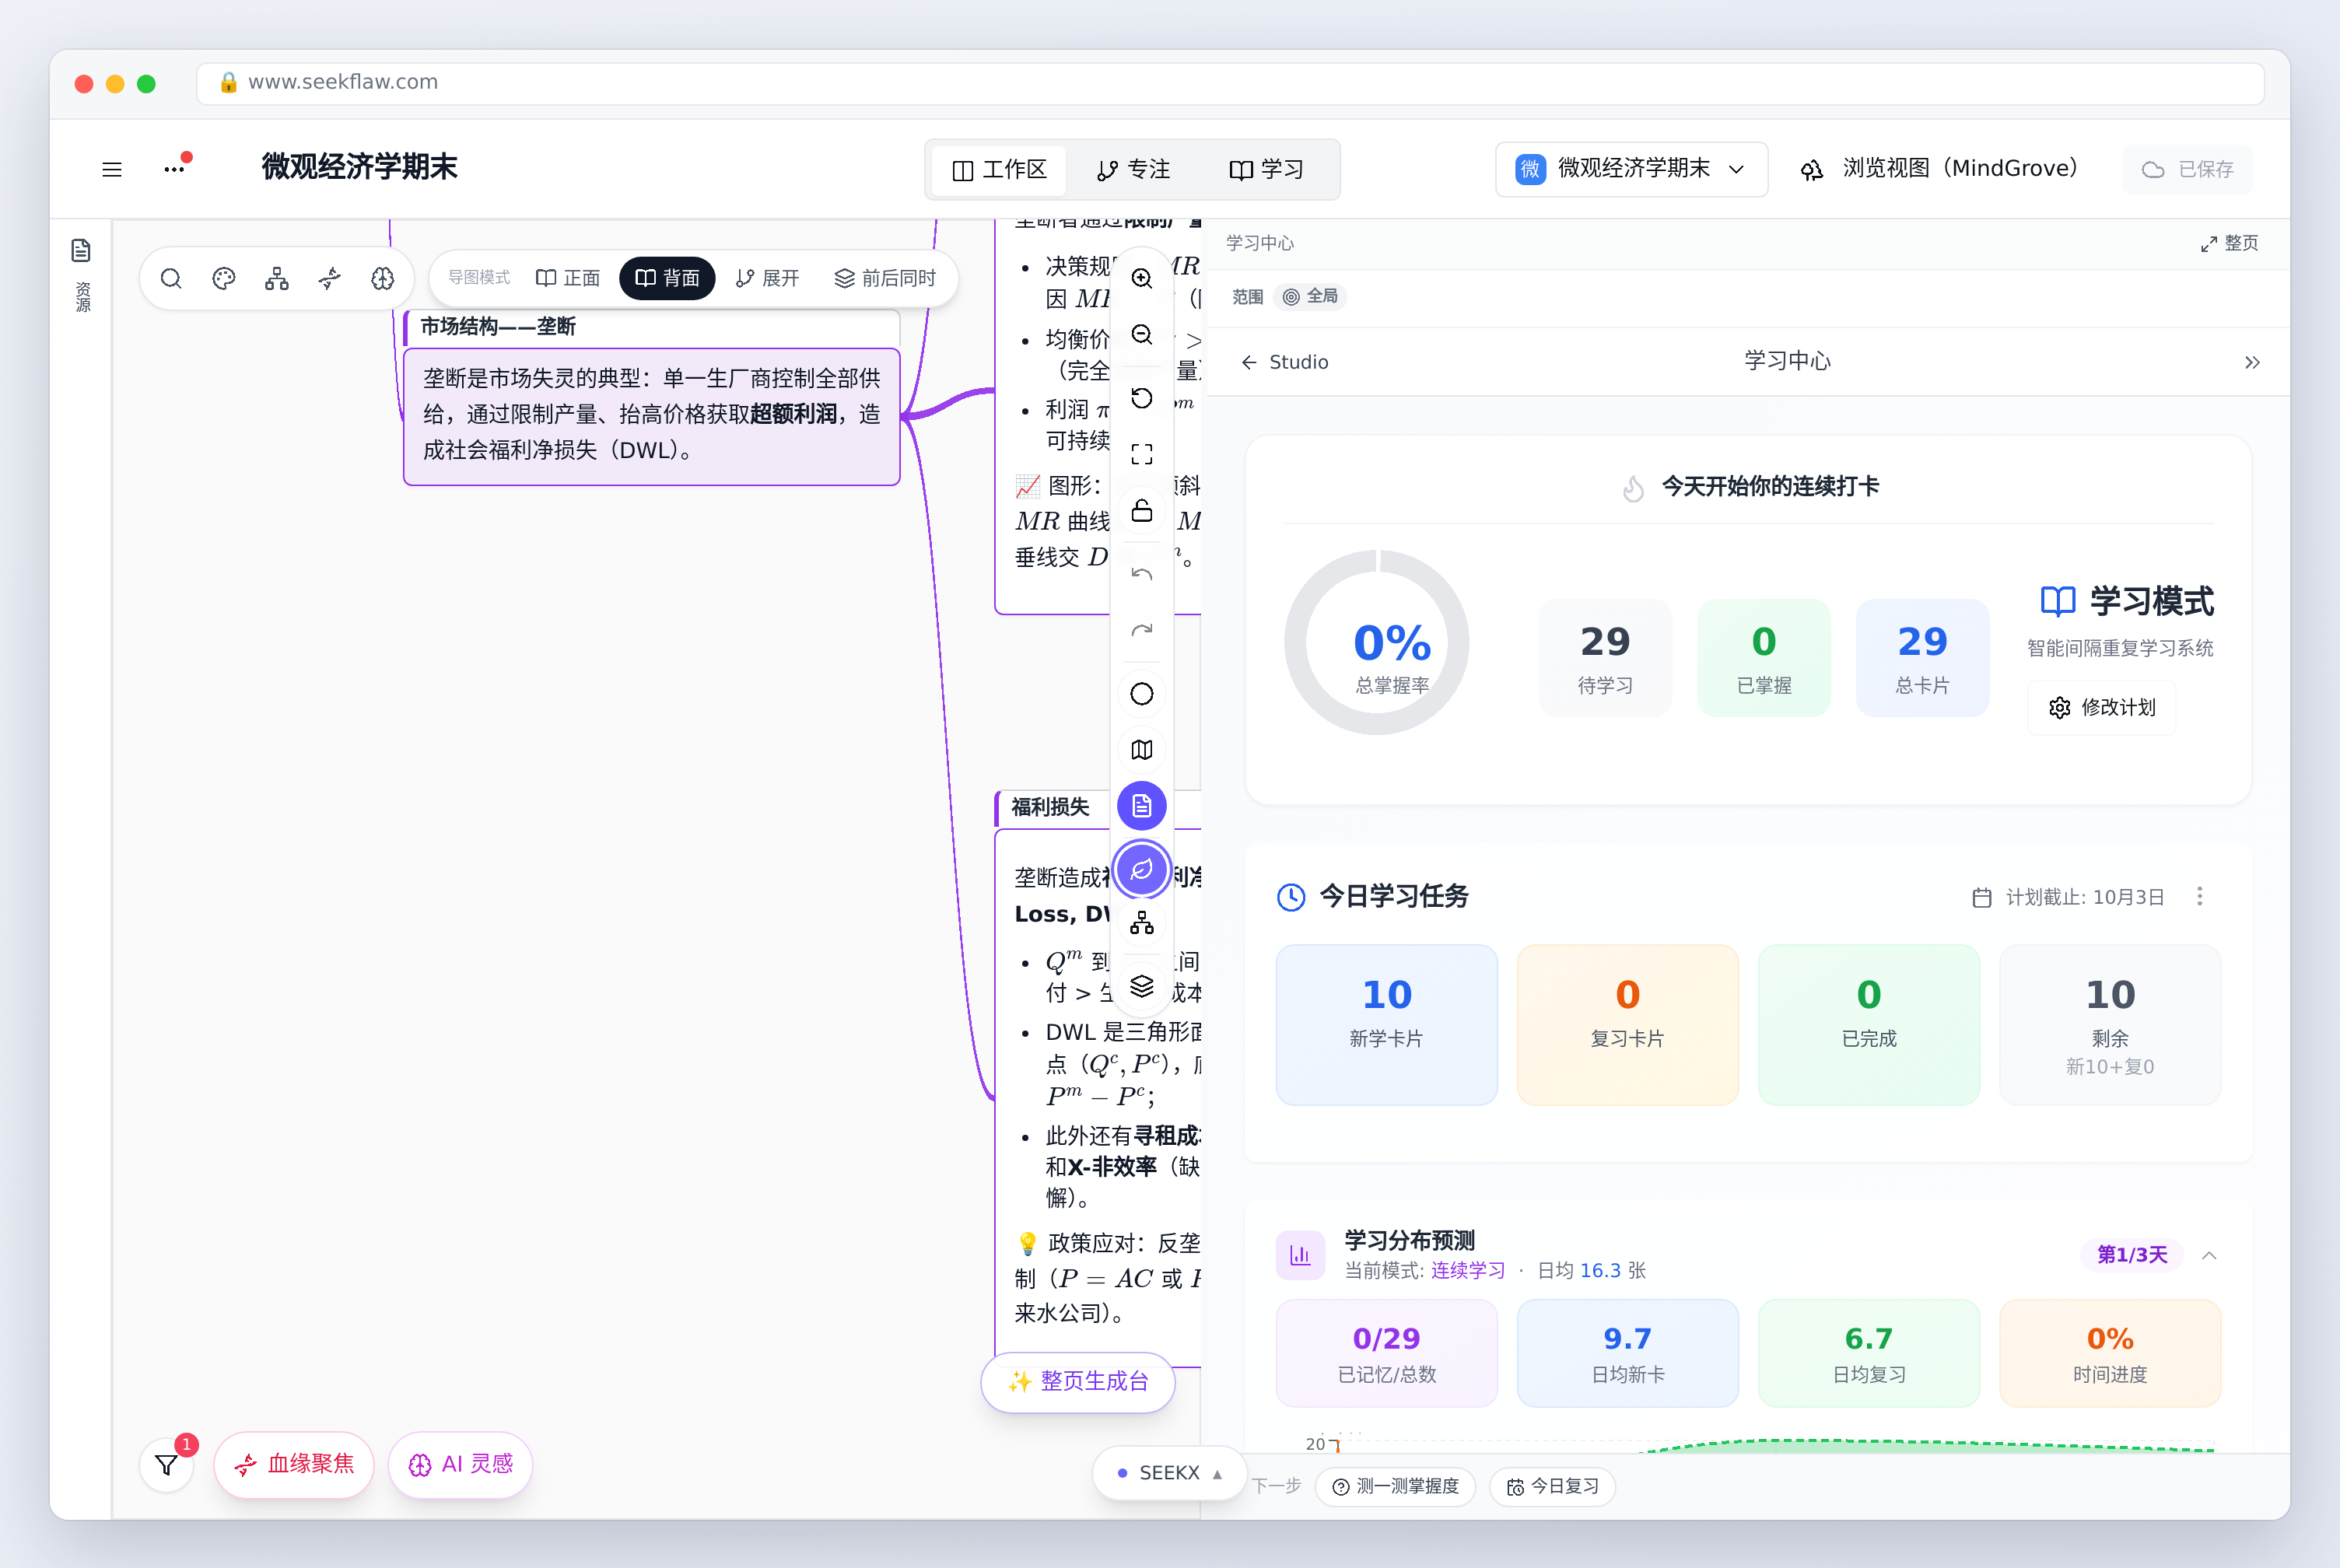Click the 0% 总掌握率 progress ring

(x=1377, y=642)
